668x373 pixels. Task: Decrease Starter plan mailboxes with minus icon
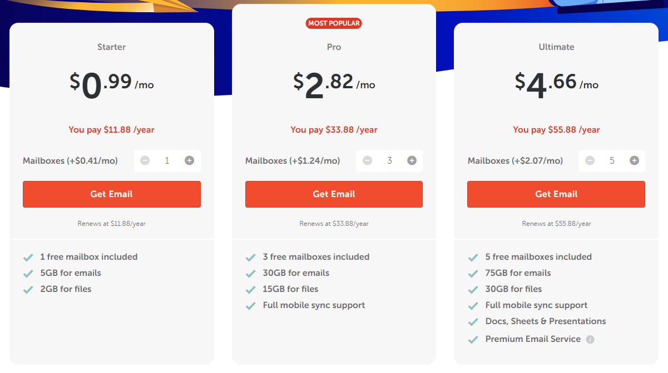pos(145,160)
